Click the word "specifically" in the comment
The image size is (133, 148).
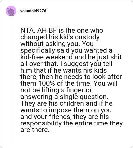point(38,51)
